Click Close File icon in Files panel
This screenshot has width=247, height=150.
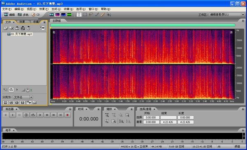12,28
